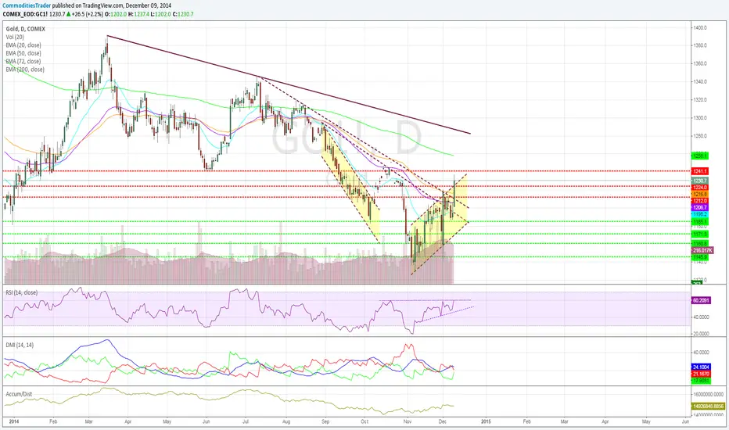Click the cyan 1198.2 EMA price label
The width and height of the screenshot is (729, 430).
700,214
